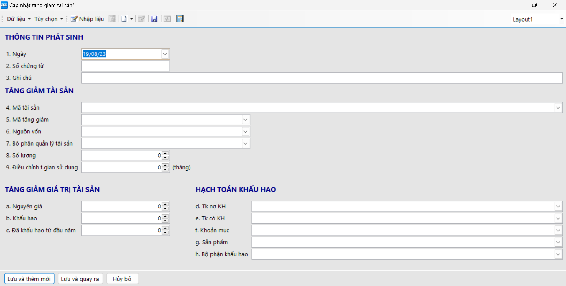
Task: Open the Dữ liệu menu
Action: (x=19, y=19)
